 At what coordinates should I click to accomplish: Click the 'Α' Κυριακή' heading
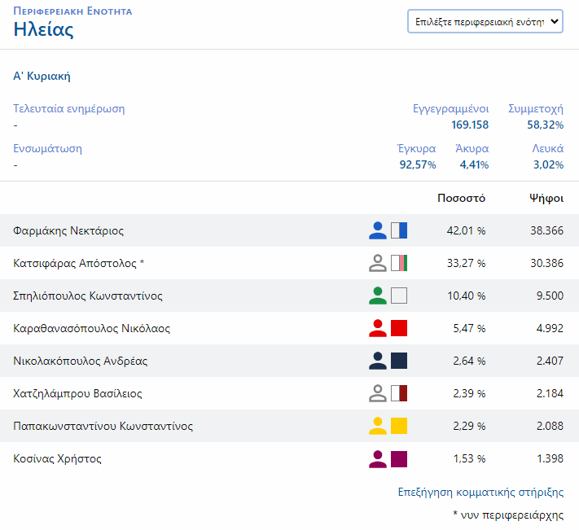pyautogui.click(x=42, y=77)
